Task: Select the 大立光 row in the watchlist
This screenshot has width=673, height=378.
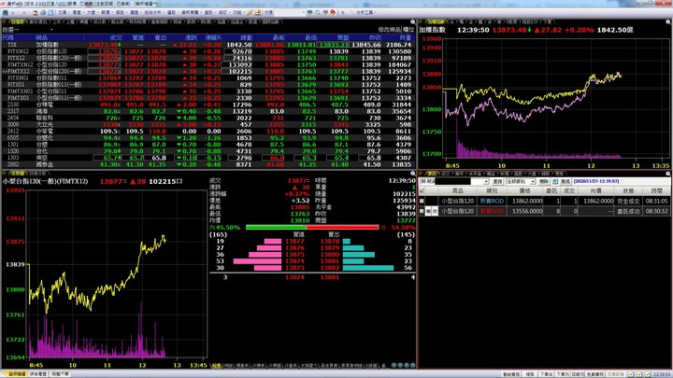Action: (208, 125)
